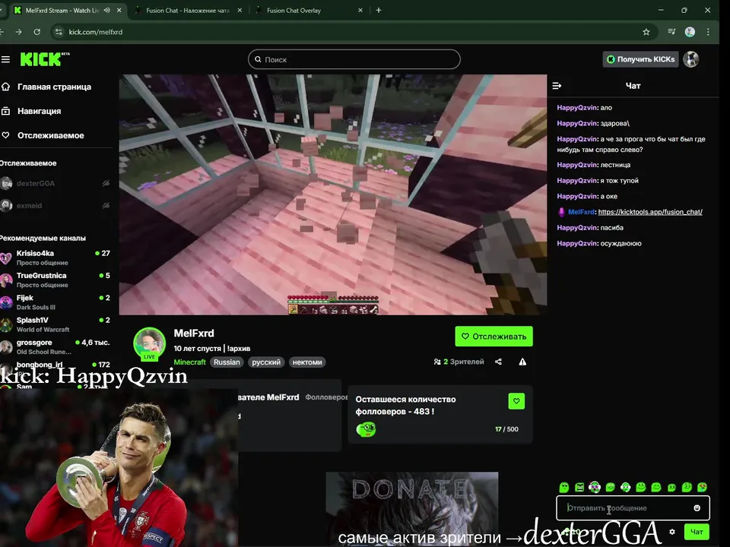730x547 pixels.
Task: Click chat message 'HappyQzvin: лестница'
Action: pos(594,165)
